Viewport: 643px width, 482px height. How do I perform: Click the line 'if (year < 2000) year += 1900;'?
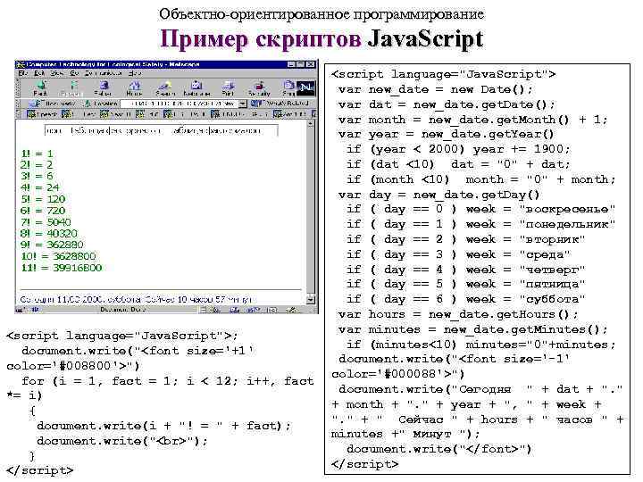(458, 149)
